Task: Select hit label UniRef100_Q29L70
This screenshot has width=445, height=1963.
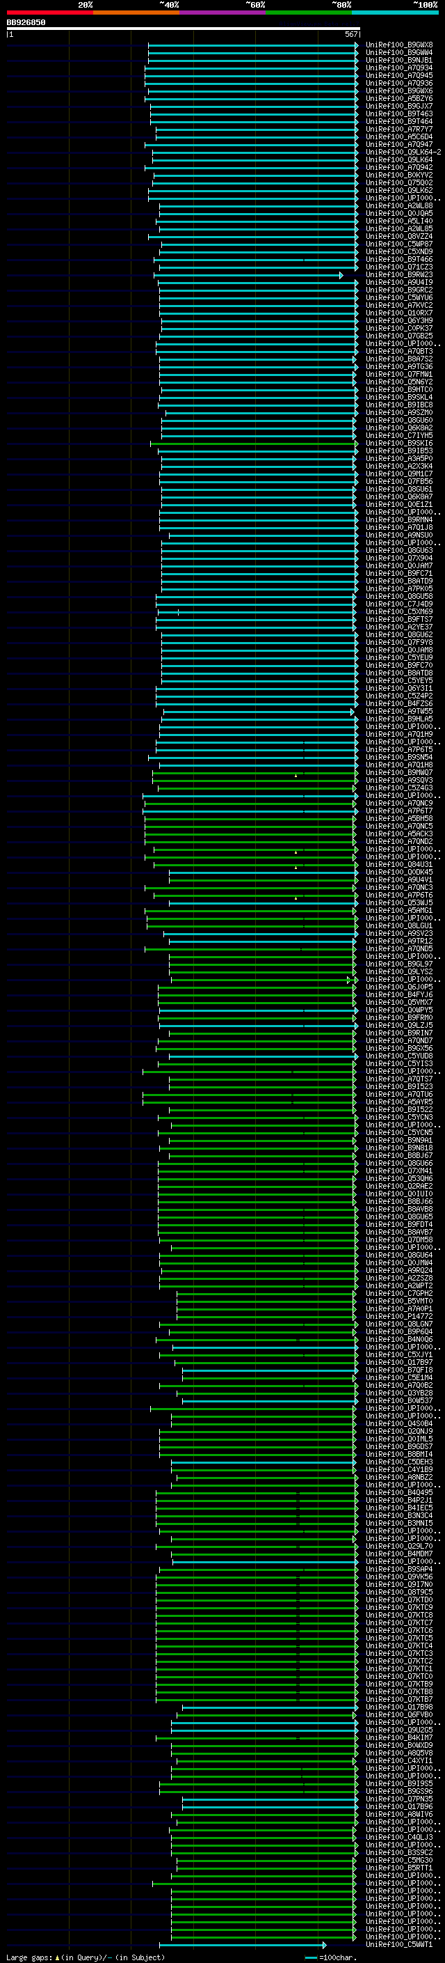Action: coord(399,1546)
